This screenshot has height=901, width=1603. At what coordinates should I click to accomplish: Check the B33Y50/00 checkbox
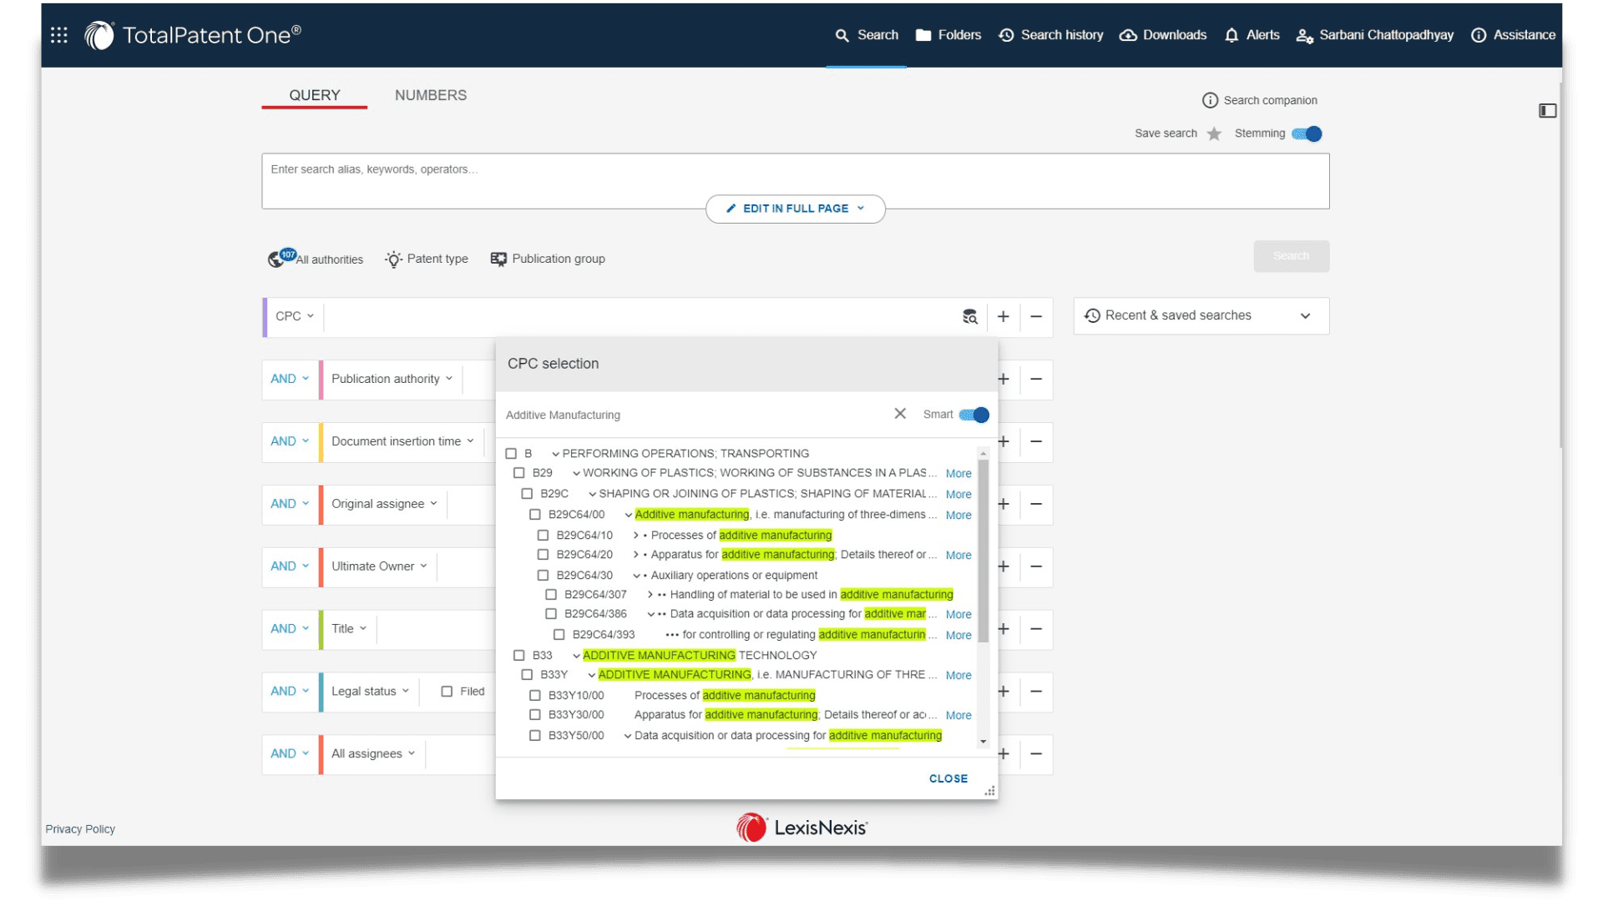(x=535, y=736)
